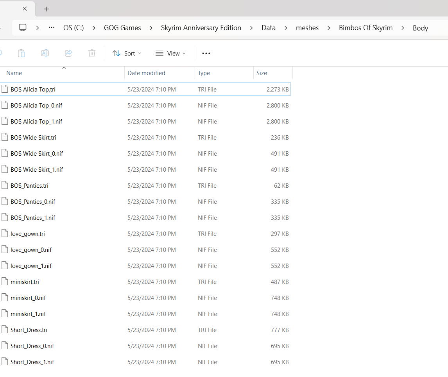This screenshot has width=448, height=377.
Task: Click file icon beside BOS Alicia Top_0.nif
Action: (5, 105)
